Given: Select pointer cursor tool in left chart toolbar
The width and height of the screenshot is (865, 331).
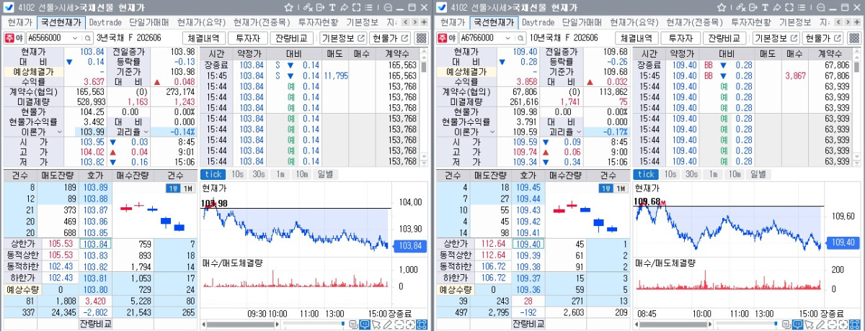Looking at the screenshot, I should coord(376,325).
